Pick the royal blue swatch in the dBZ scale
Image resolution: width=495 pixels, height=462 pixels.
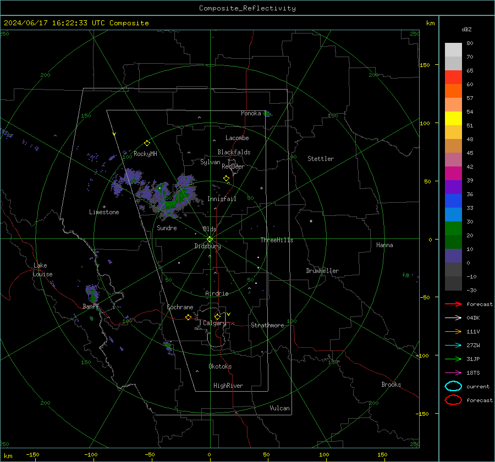pos(453,201)
